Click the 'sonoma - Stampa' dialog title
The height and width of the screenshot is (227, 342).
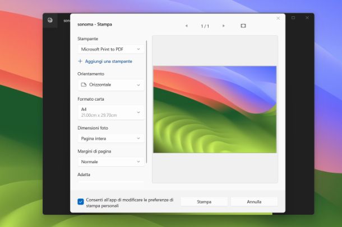tap(95, 25)
